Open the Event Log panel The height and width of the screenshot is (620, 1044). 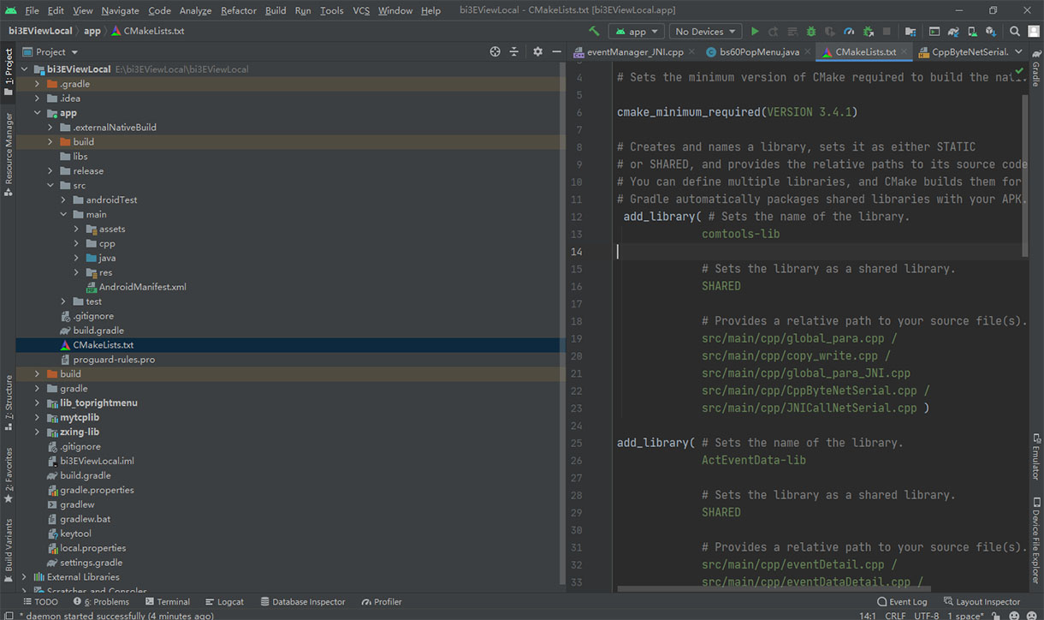click(x=901, y=601)
